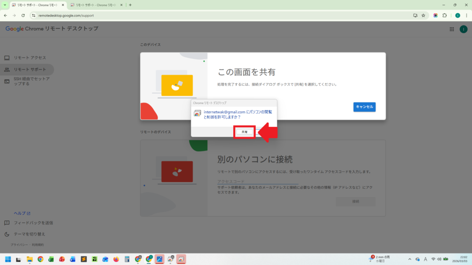Image resolution: width=472 pixels, height=265 pixels.
Task: Click the 共有 button in the dialog
Action: (x=245, y=132)
